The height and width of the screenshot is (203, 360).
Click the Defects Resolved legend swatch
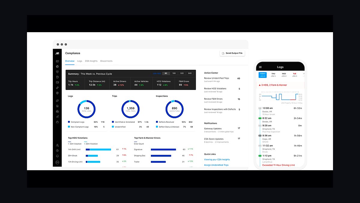click(157, 122)
